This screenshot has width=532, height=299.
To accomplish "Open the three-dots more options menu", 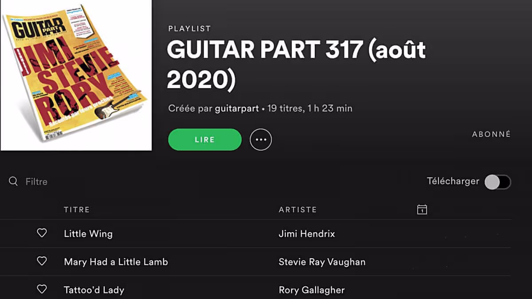I will [x=261, y=140].
